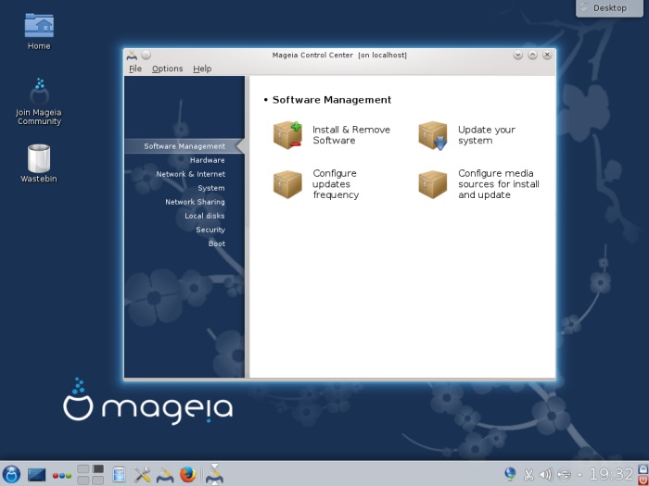Open the File menu

point(135,69)
